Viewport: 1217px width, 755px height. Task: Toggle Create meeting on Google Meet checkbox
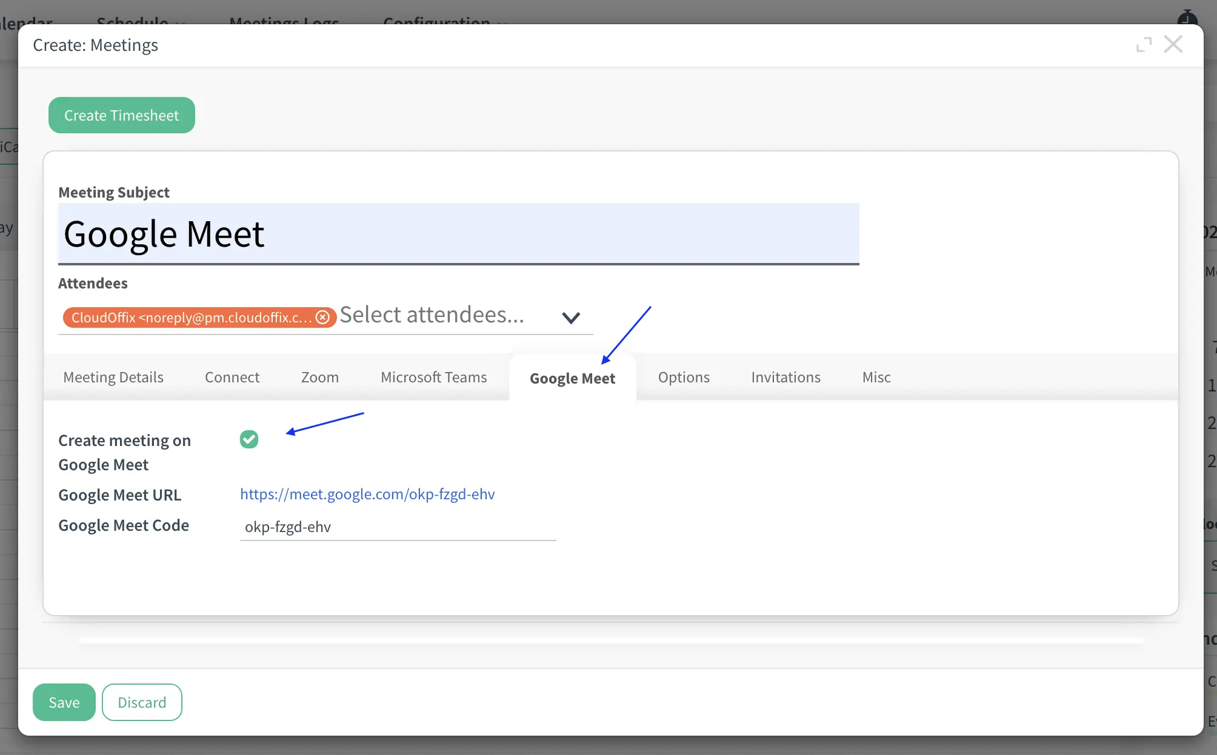[x=249, y=439]
